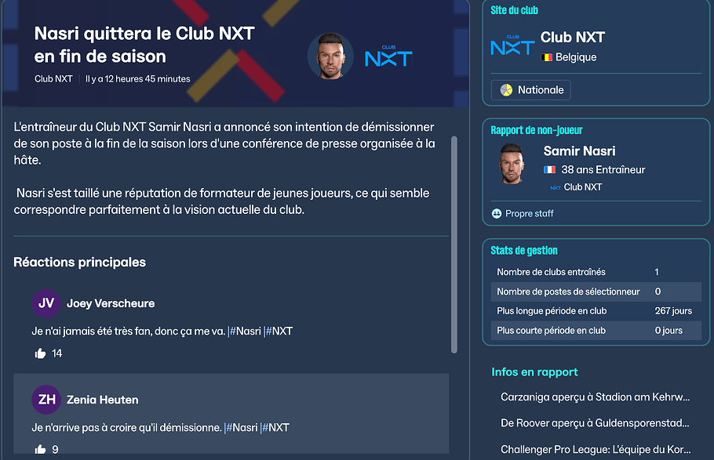
Task: Open the Carzaniga aperçu news item
Action: coord(595,397)
